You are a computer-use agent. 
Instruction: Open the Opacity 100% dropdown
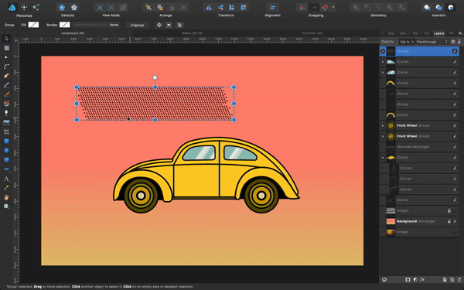click(406, 42)
